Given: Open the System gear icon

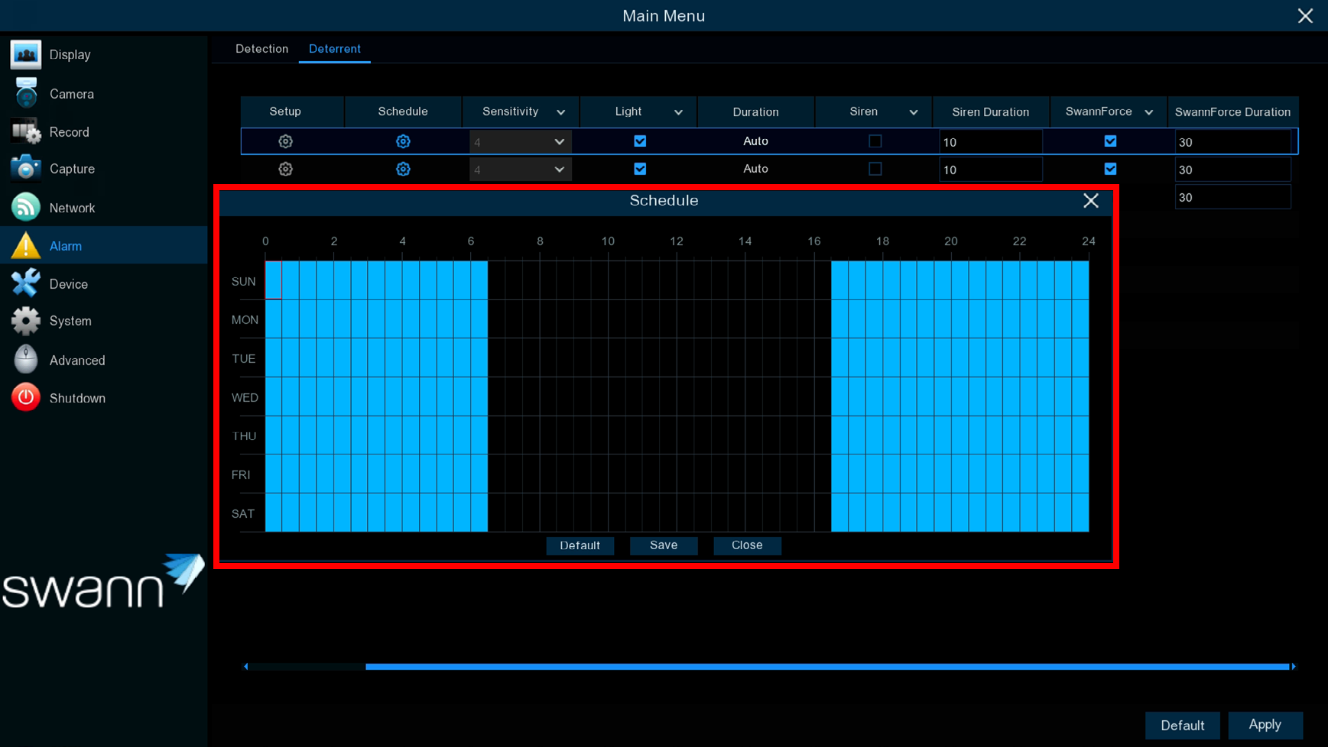Looking at the screenshot, I should tap(25, 322).
